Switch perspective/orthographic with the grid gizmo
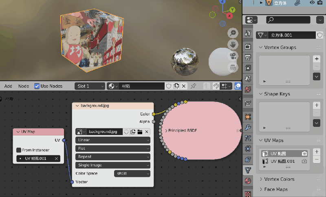This screenshot has height=197, width=326. (233, 67)
